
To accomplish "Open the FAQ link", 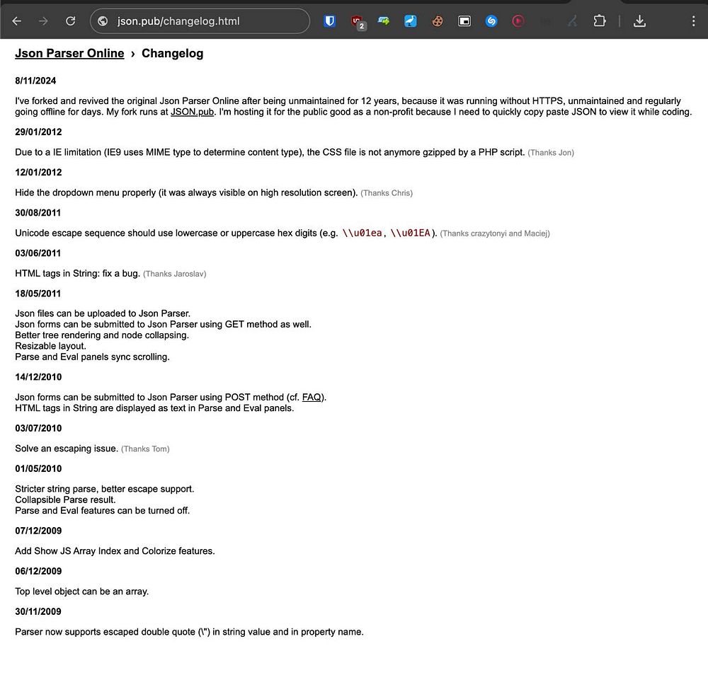I will 312,398.
